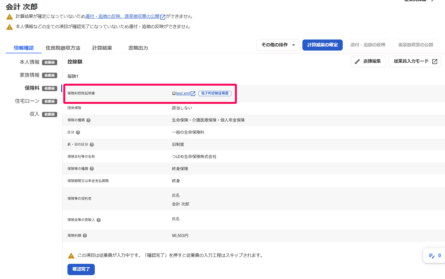Click the insurance amount 96,503円
This screenshot has width=445, height=279.
coord(180,236)
